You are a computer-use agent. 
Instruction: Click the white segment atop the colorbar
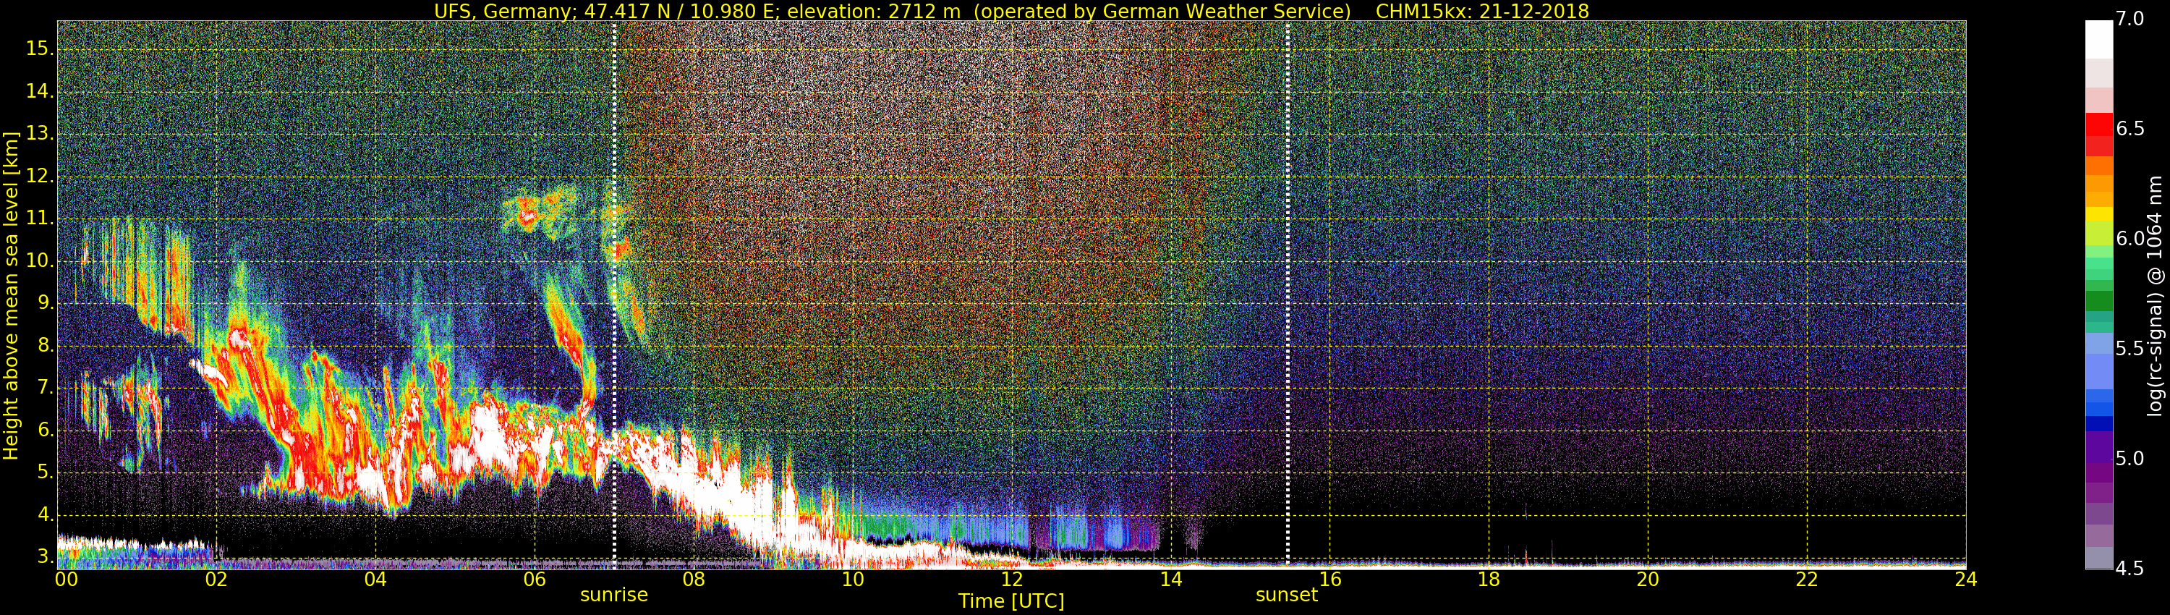click(2099, 40)
